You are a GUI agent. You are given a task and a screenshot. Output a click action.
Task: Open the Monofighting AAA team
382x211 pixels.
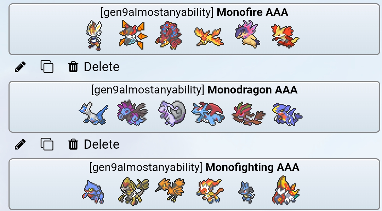click(194, 184)
